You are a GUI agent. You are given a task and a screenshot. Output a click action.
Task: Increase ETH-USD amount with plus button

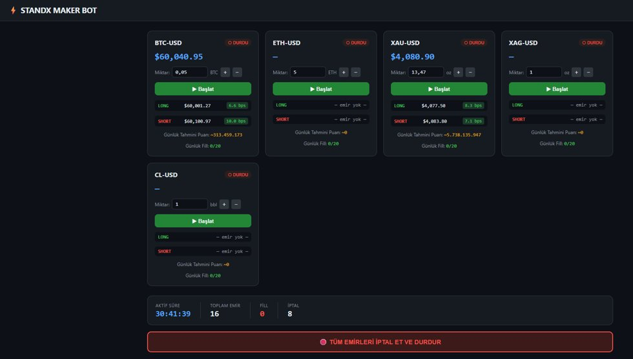coord(344,72)
